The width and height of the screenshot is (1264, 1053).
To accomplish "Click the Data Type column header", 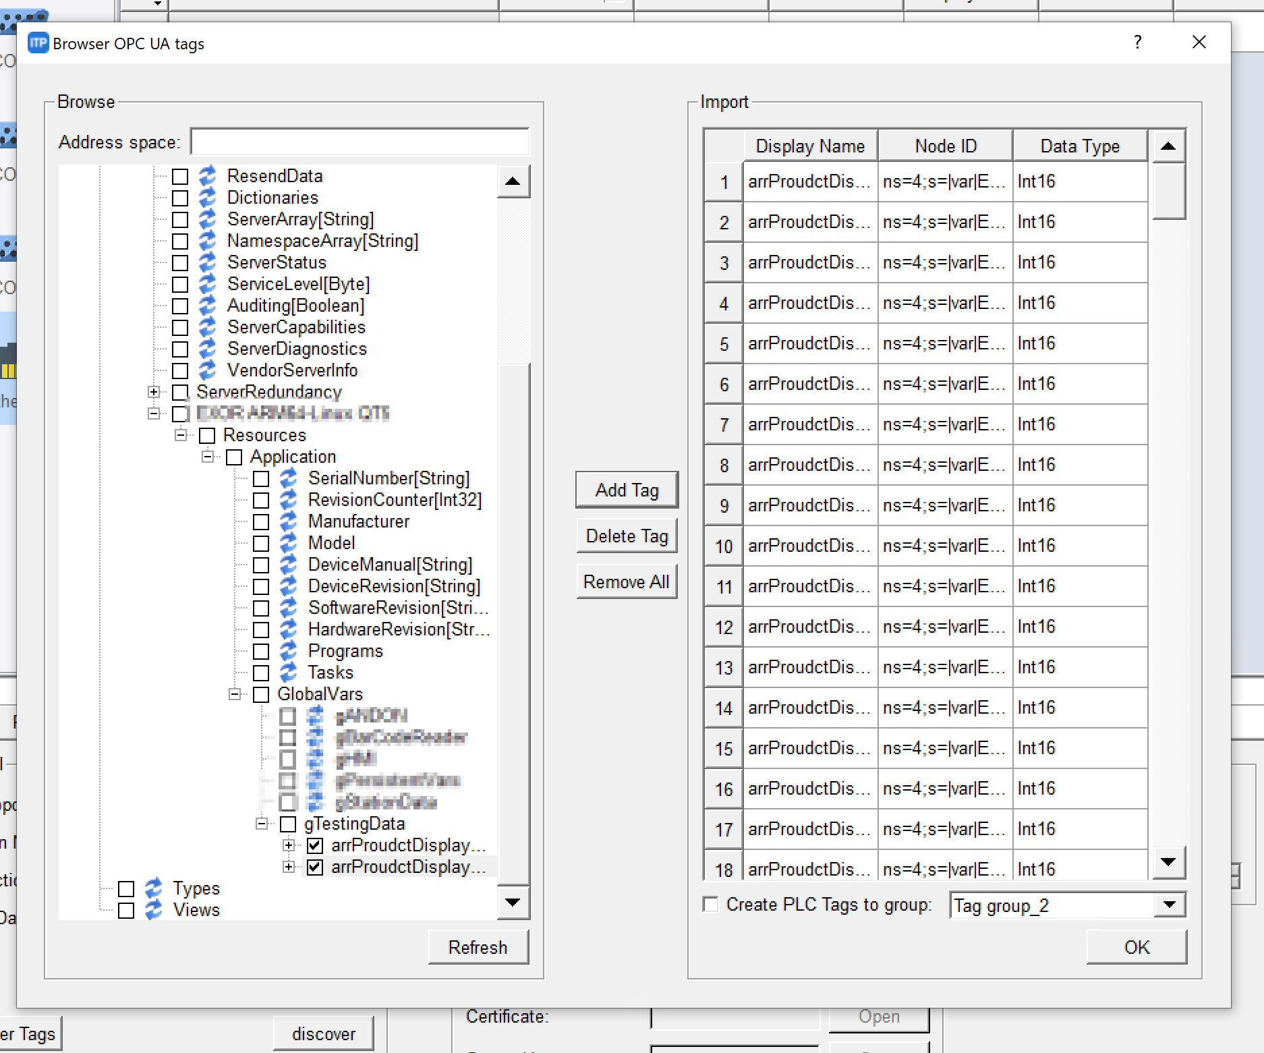I will click(x=1079, y=146).
